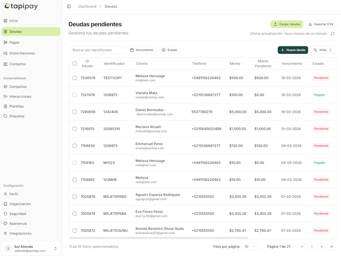Click the Buscar por identificador field
The image size is (341, 256).
click(97, 50)
